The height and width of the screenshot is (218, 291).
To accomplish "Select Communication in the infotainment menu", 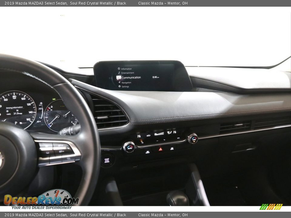I will (131, 78).
